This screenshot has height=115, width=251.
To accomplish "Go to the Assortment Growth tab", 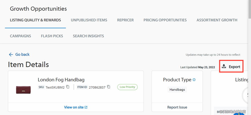I will pyautogui.click(x=217, y=20).
